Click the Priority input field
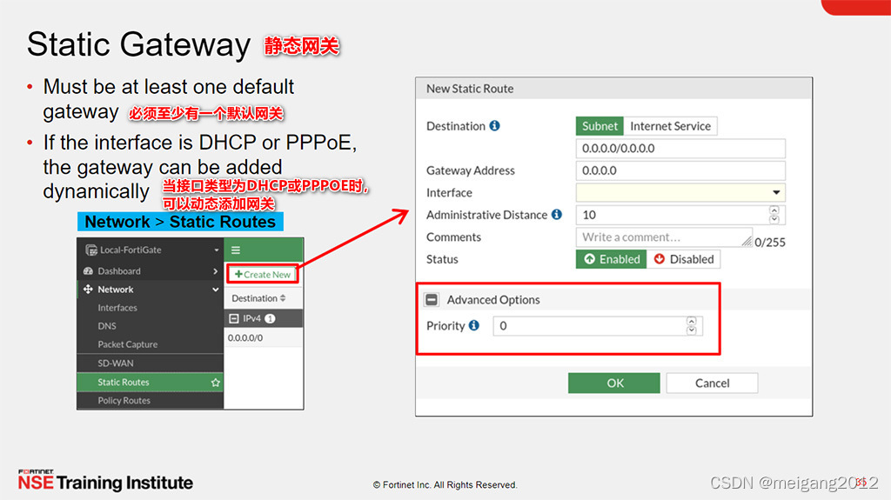 pyautogui.click(x=598, y=326)
